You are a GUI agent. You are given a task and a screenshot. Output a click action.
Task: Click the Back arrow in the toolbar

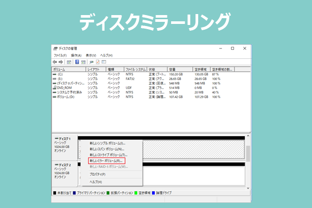[x=55, y=62]
